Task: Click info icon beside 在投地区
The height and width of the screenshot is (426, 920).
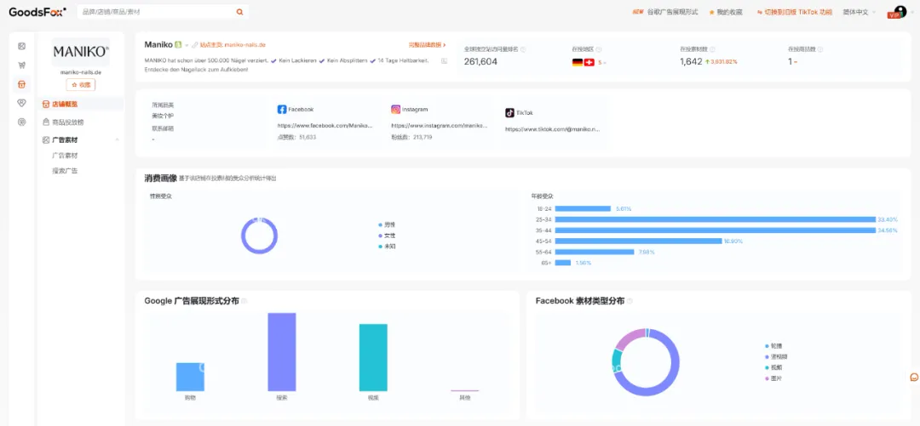Action: tap(599, 50)
